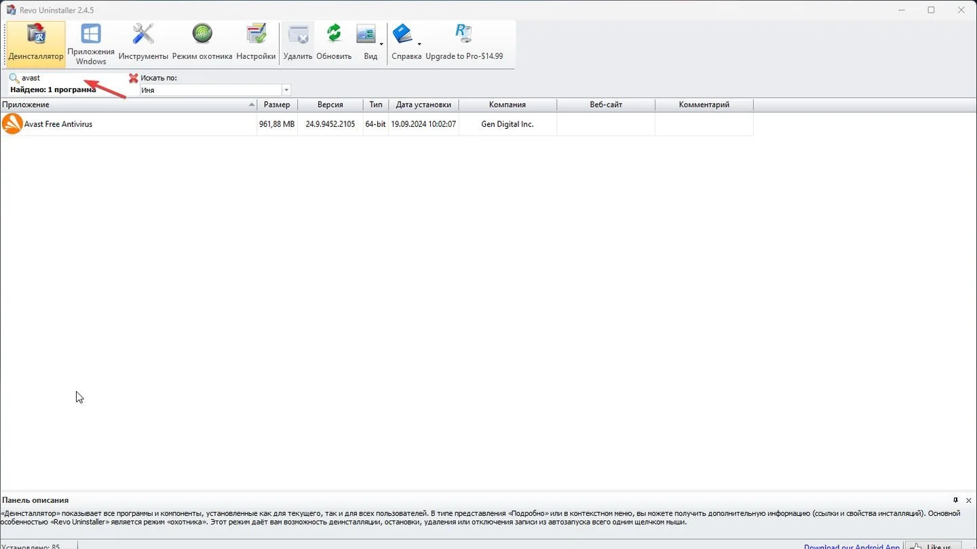Sort by the Размер column header
977x549 pixels.
point(277,105)
